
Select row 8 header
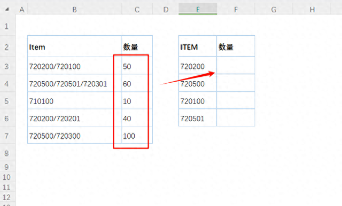click(x=6, y=153)
